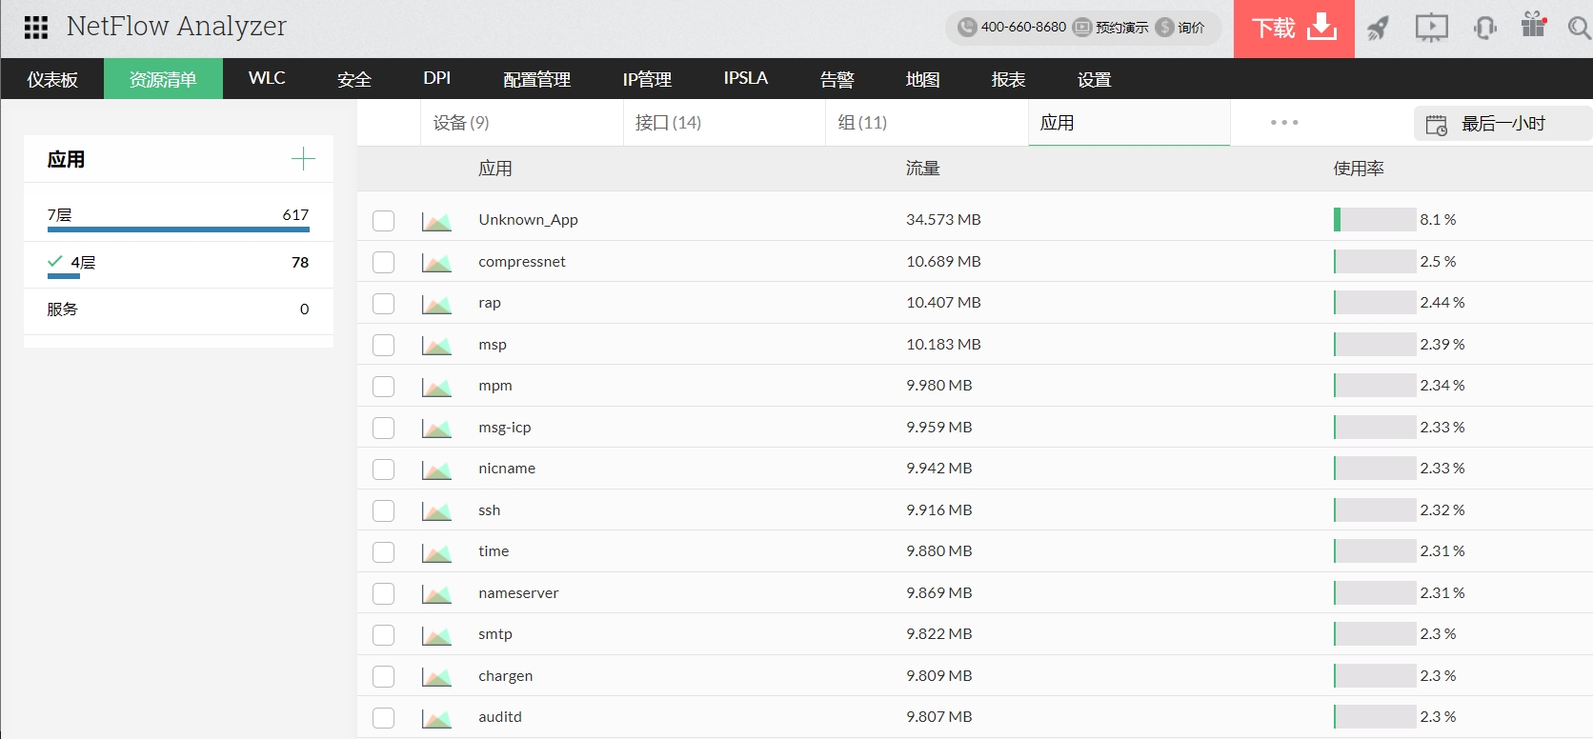Open traffic graph icon for compressnet
Image resolution: width=1593 pixels, height=739 pixels.
[436, 262]
